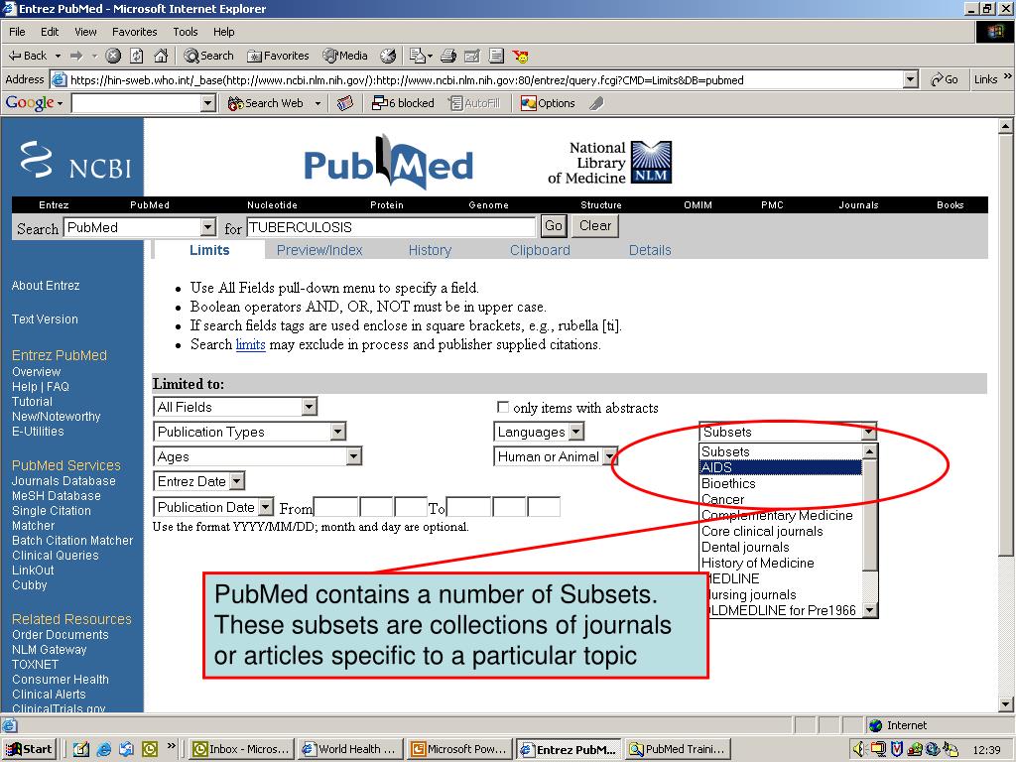Switch to the Preview/Index tab
This screenshot has height=762, width=1016.
319,250
